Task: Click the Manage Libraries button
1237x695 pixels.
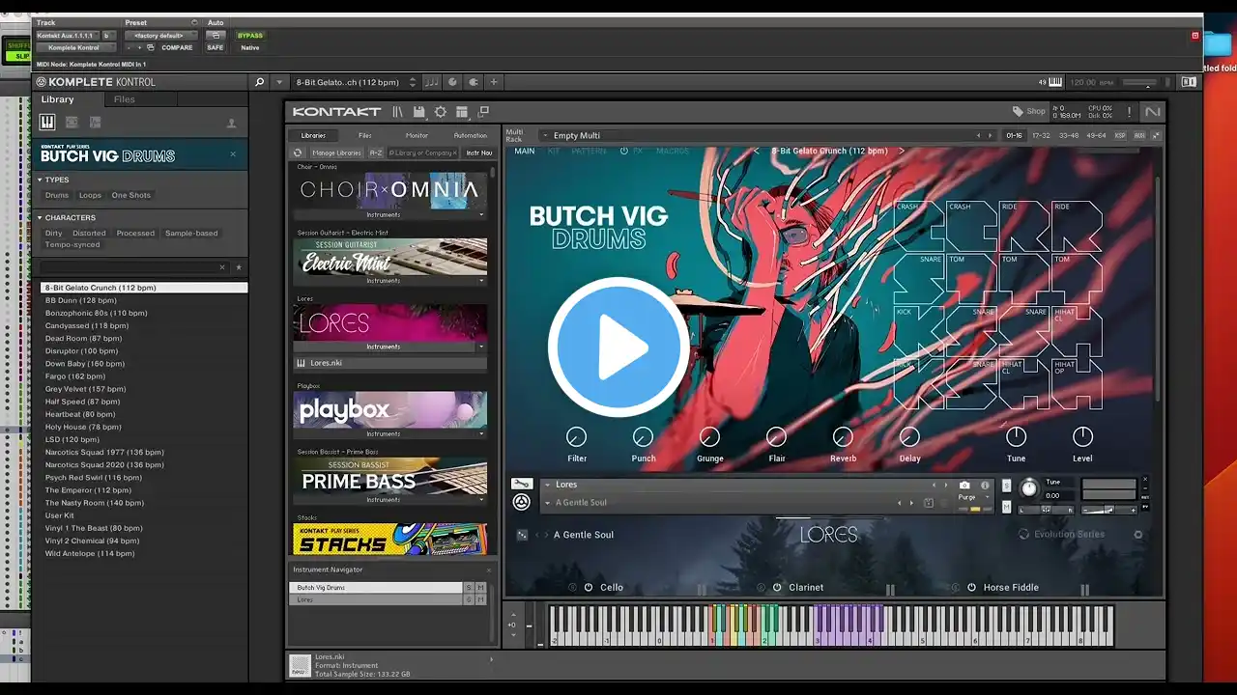Action: pyautogui.click(x=335, y=153)
